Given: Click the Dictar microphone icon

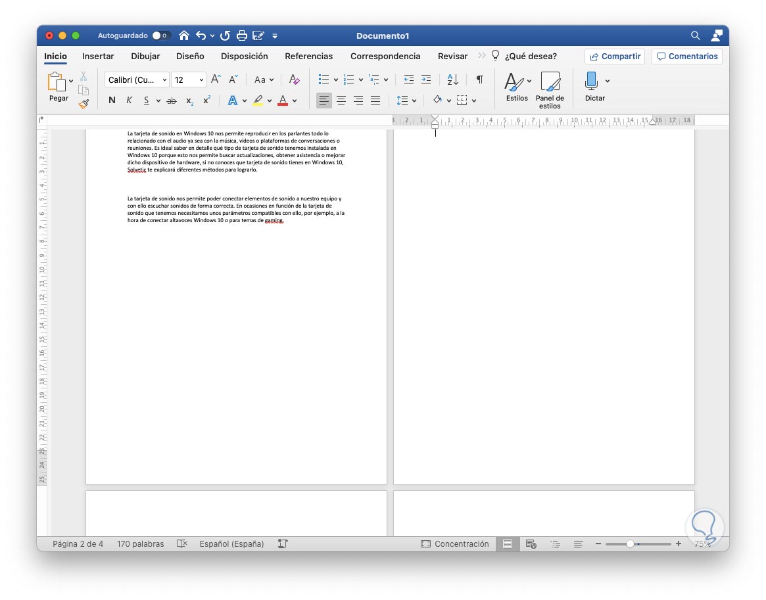Looking at the screenshot, I should [591, 81].
